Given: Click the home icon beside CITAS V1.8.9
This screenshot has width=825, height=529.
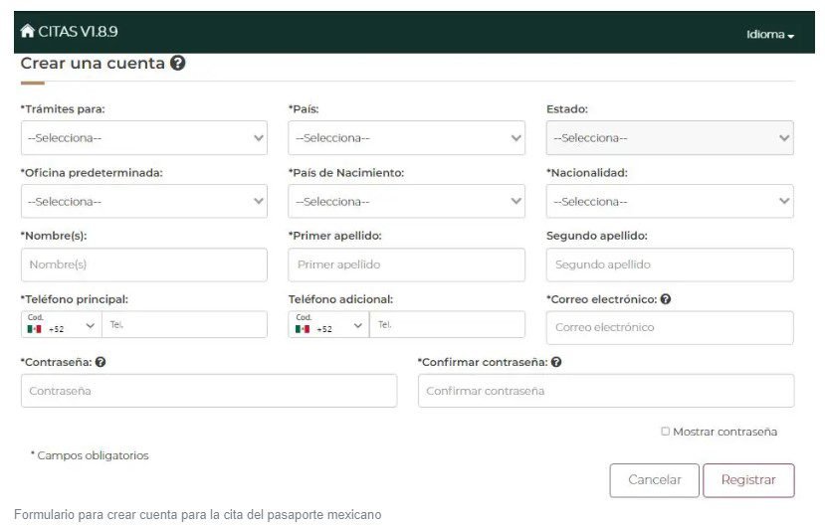Looking at the screenshot, I should point(27,31).
